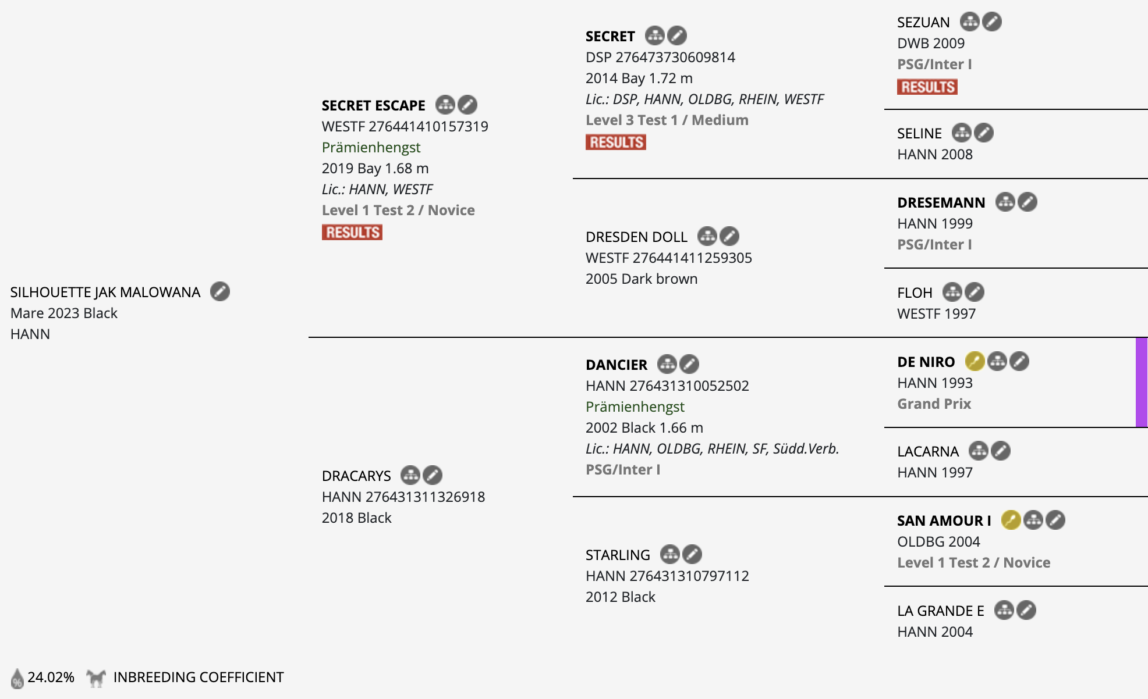
Task: Open pedigree tree icon beside Sezuan
Action: 970,22
